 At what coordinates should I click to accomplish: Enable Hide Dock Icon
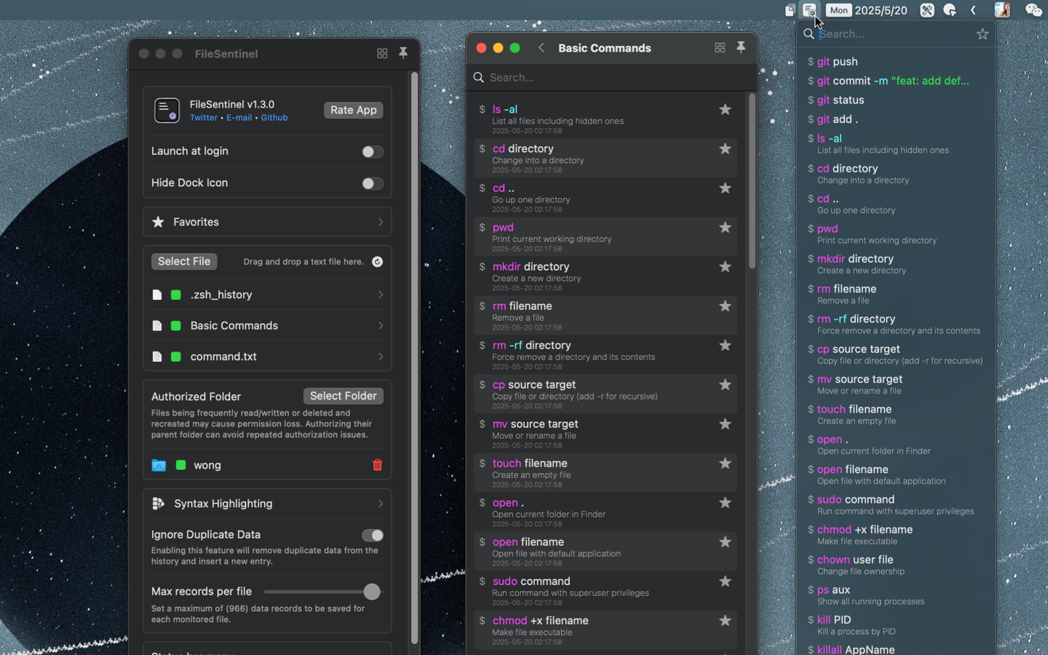click(372, 183)
